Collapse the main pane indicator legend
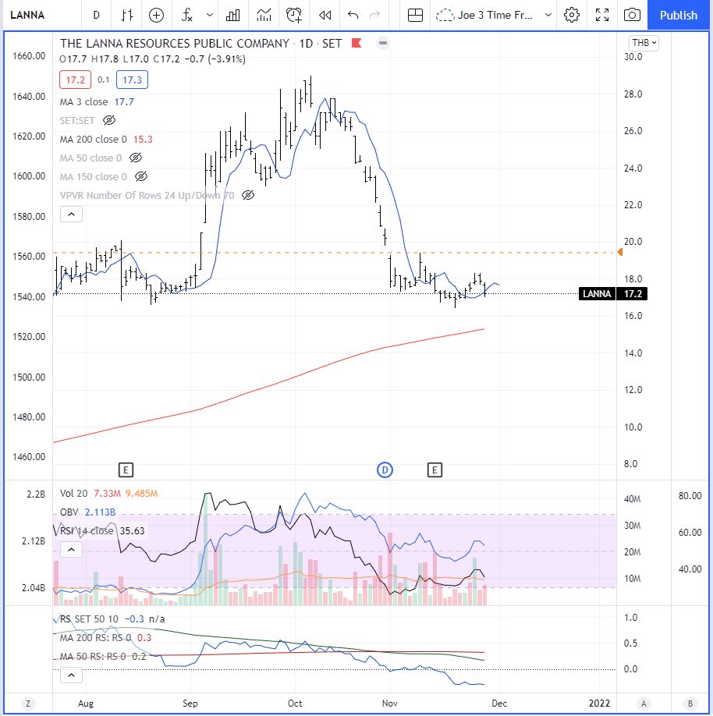Screen dimensions: 713x716 [x=71, y=214]
